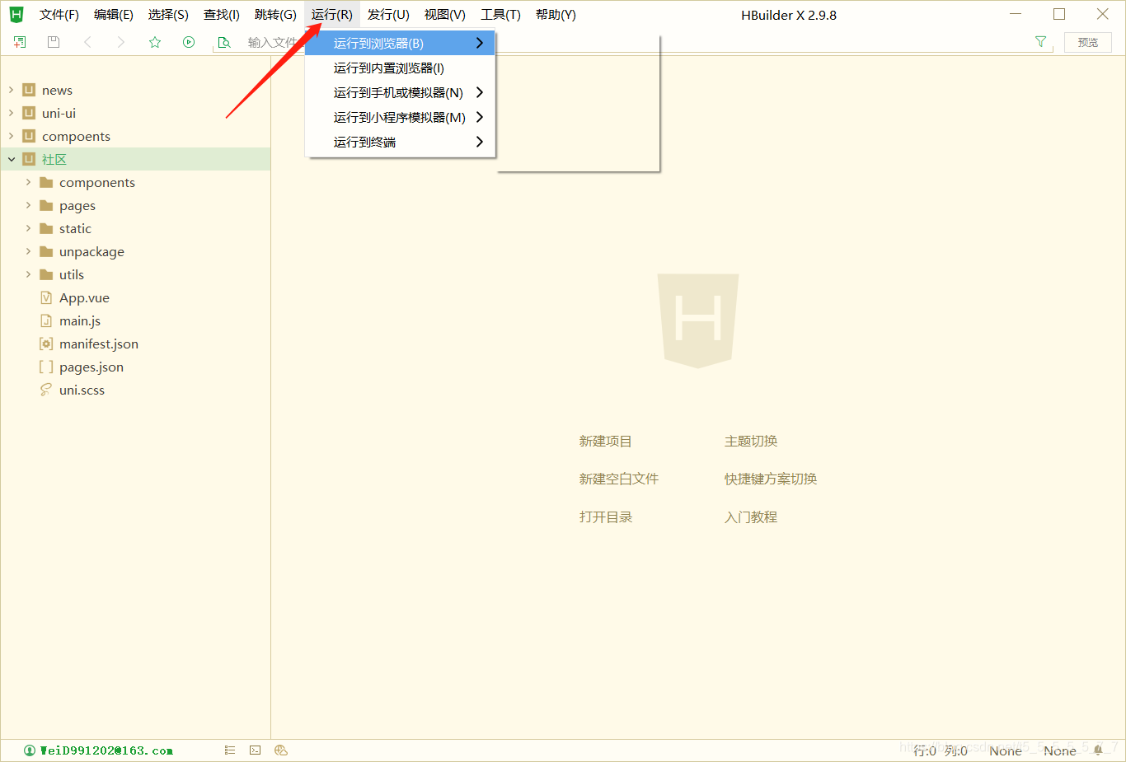Image resolution: width=1126 pixels, height=762 pixels.
Task: Click the news project icon
Action: (29, 90)
